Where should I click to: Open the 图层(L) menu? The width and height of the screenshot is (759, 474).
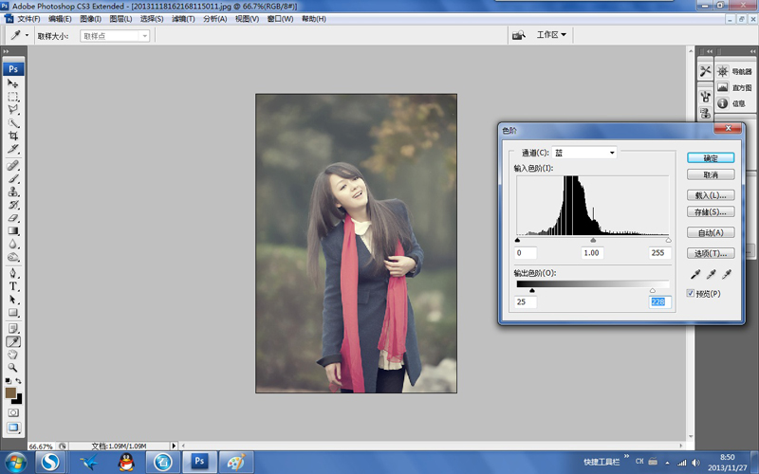(120, 19)
